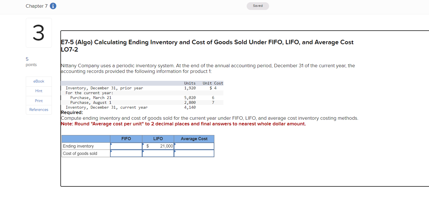Click the Print link
429x202 pixels.
click(39, 100)
